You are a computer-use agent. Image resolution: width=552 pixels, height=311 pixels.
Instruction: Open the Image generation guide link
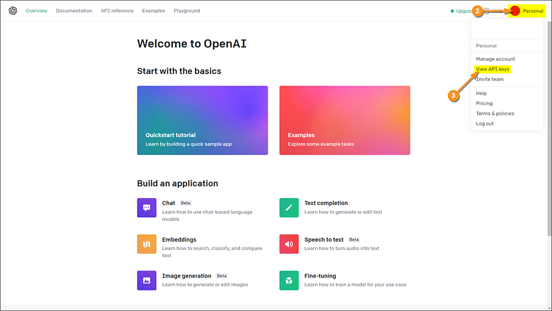tap(187, 276)
